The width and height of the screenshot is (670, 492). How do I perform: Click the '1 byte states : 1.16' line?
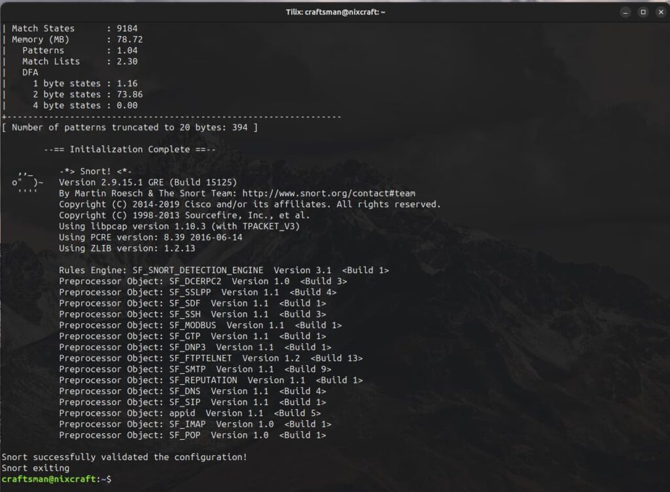pyautogui.click(x=85, y=83)
